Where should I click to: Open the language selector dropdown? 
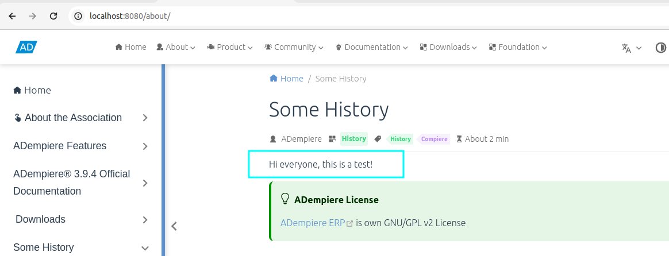coord(632,48)
